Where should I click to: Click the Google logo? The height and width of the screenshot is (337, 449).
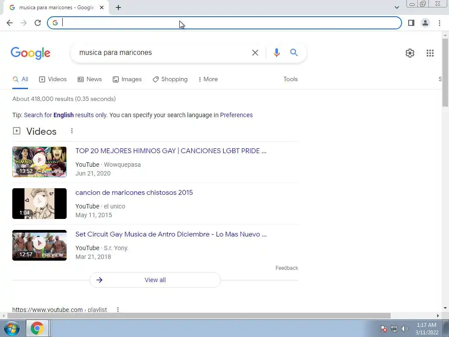coord(30,53)
